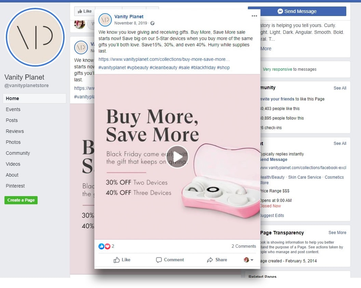Click See More next to Page Transparency

click(x=337, y=233)
